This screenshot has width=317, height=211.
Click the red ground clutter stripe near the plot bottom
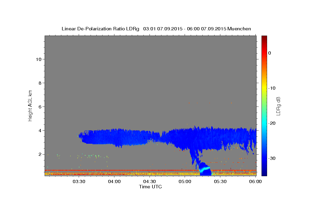click(x=122, y=170)
